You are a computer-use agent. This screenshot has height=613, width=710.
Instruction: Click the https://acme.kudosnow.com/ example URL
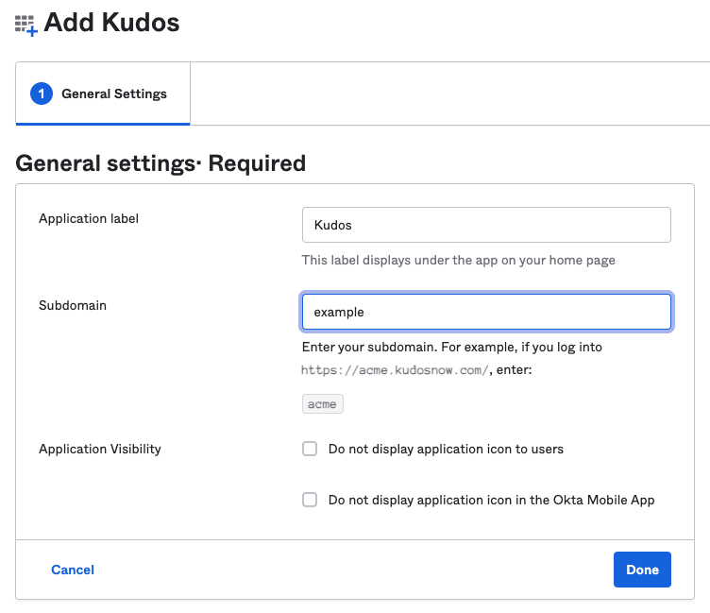395,370
